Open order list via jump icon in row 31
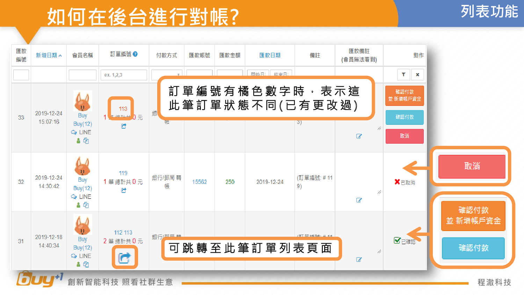 tap(124, 258)
